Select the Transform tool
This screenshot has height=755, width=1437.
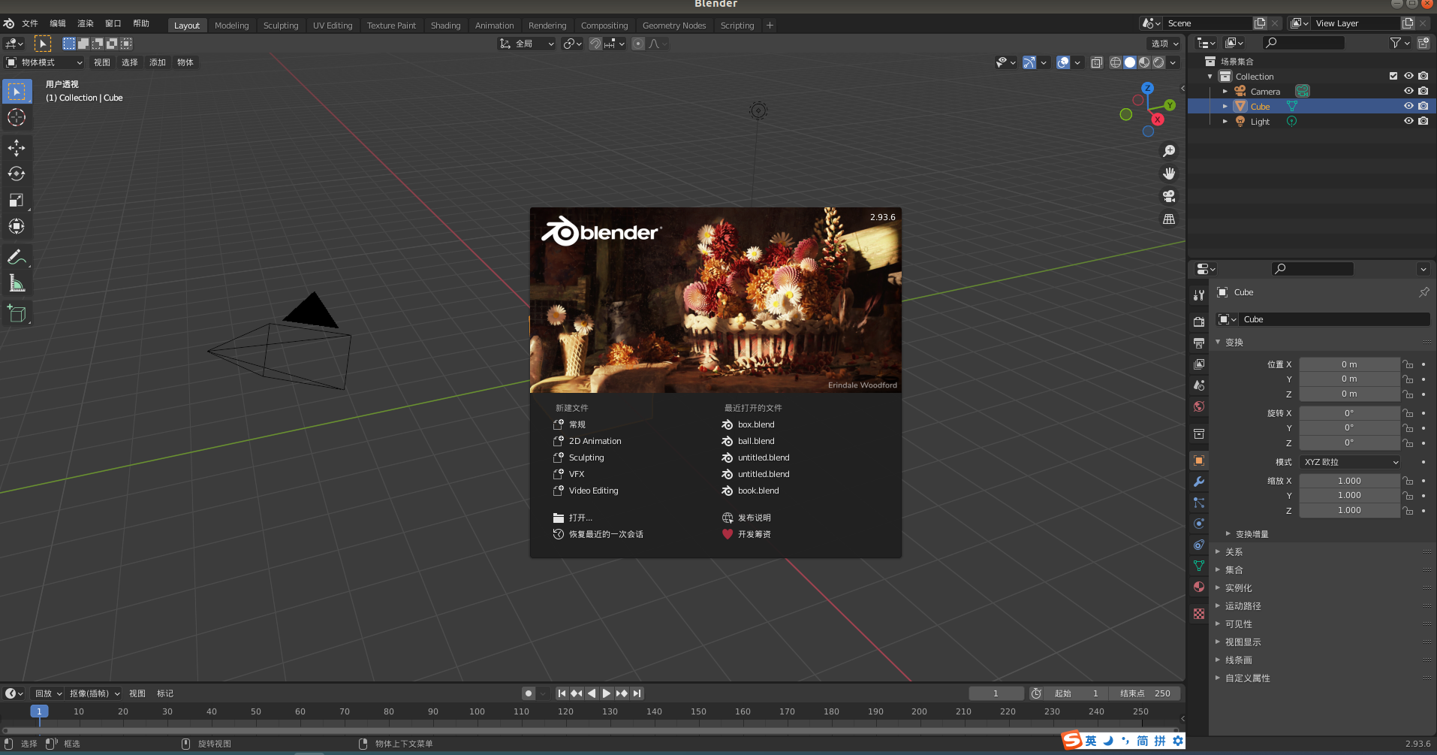(17, 226)
